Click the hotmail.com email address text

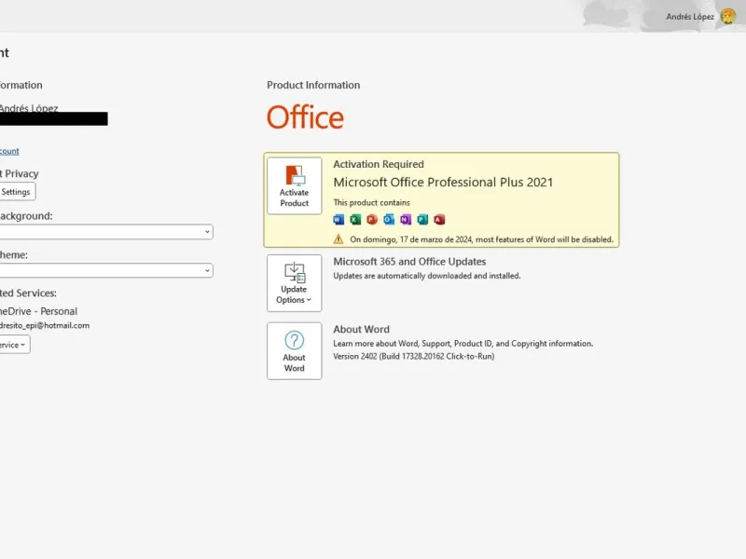point(45,325)
